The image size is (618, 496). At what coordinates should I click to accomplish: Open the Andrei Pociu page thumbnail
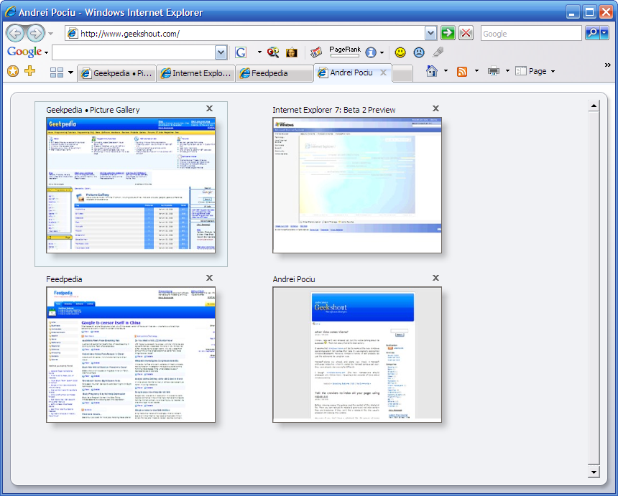coord(357,355)
